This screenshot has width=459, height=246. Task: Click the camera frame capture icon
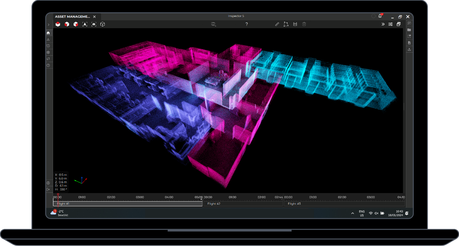(x=94, y=24)
